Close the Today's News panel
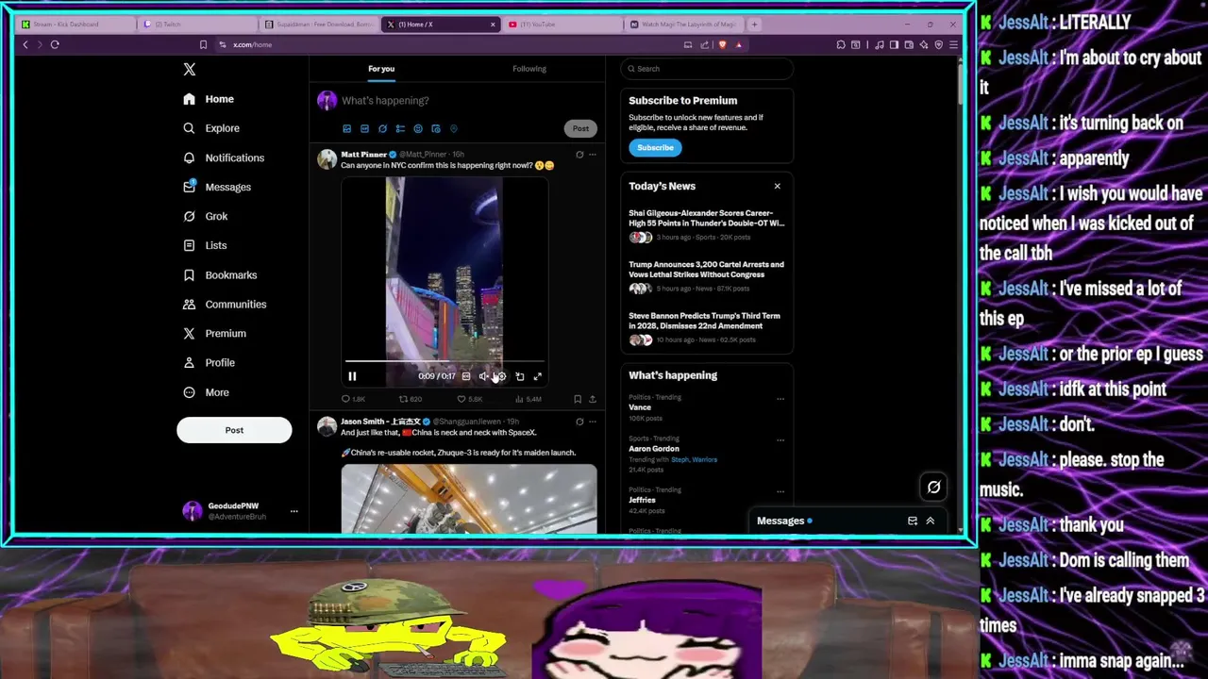Image resolution: width=1208 pixels, height=679 pixels. point(778,186)
